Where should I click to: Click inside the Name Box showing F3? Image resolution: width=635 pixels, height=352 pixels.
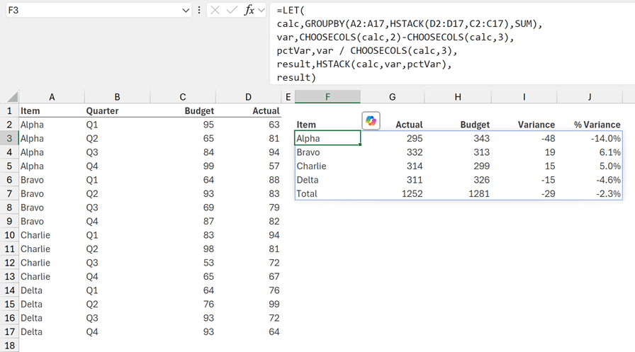pos(92,11)
